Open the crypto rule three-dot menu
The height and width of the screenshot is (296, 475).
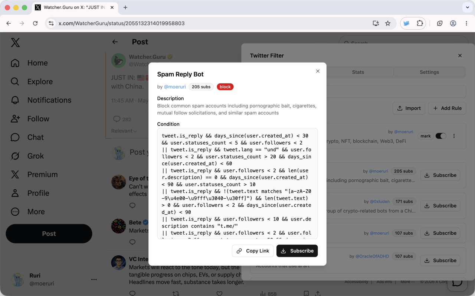coord(454,136)
